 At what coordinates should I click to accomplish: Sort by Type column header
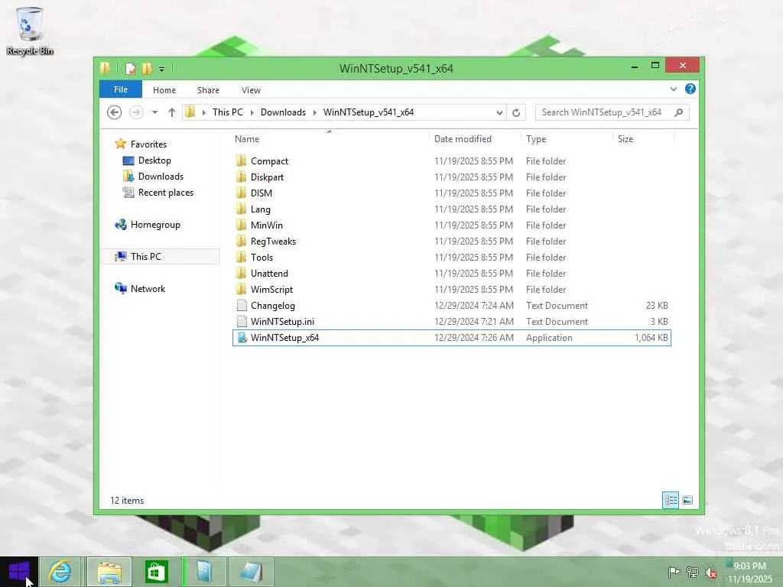tap(567, 139)
